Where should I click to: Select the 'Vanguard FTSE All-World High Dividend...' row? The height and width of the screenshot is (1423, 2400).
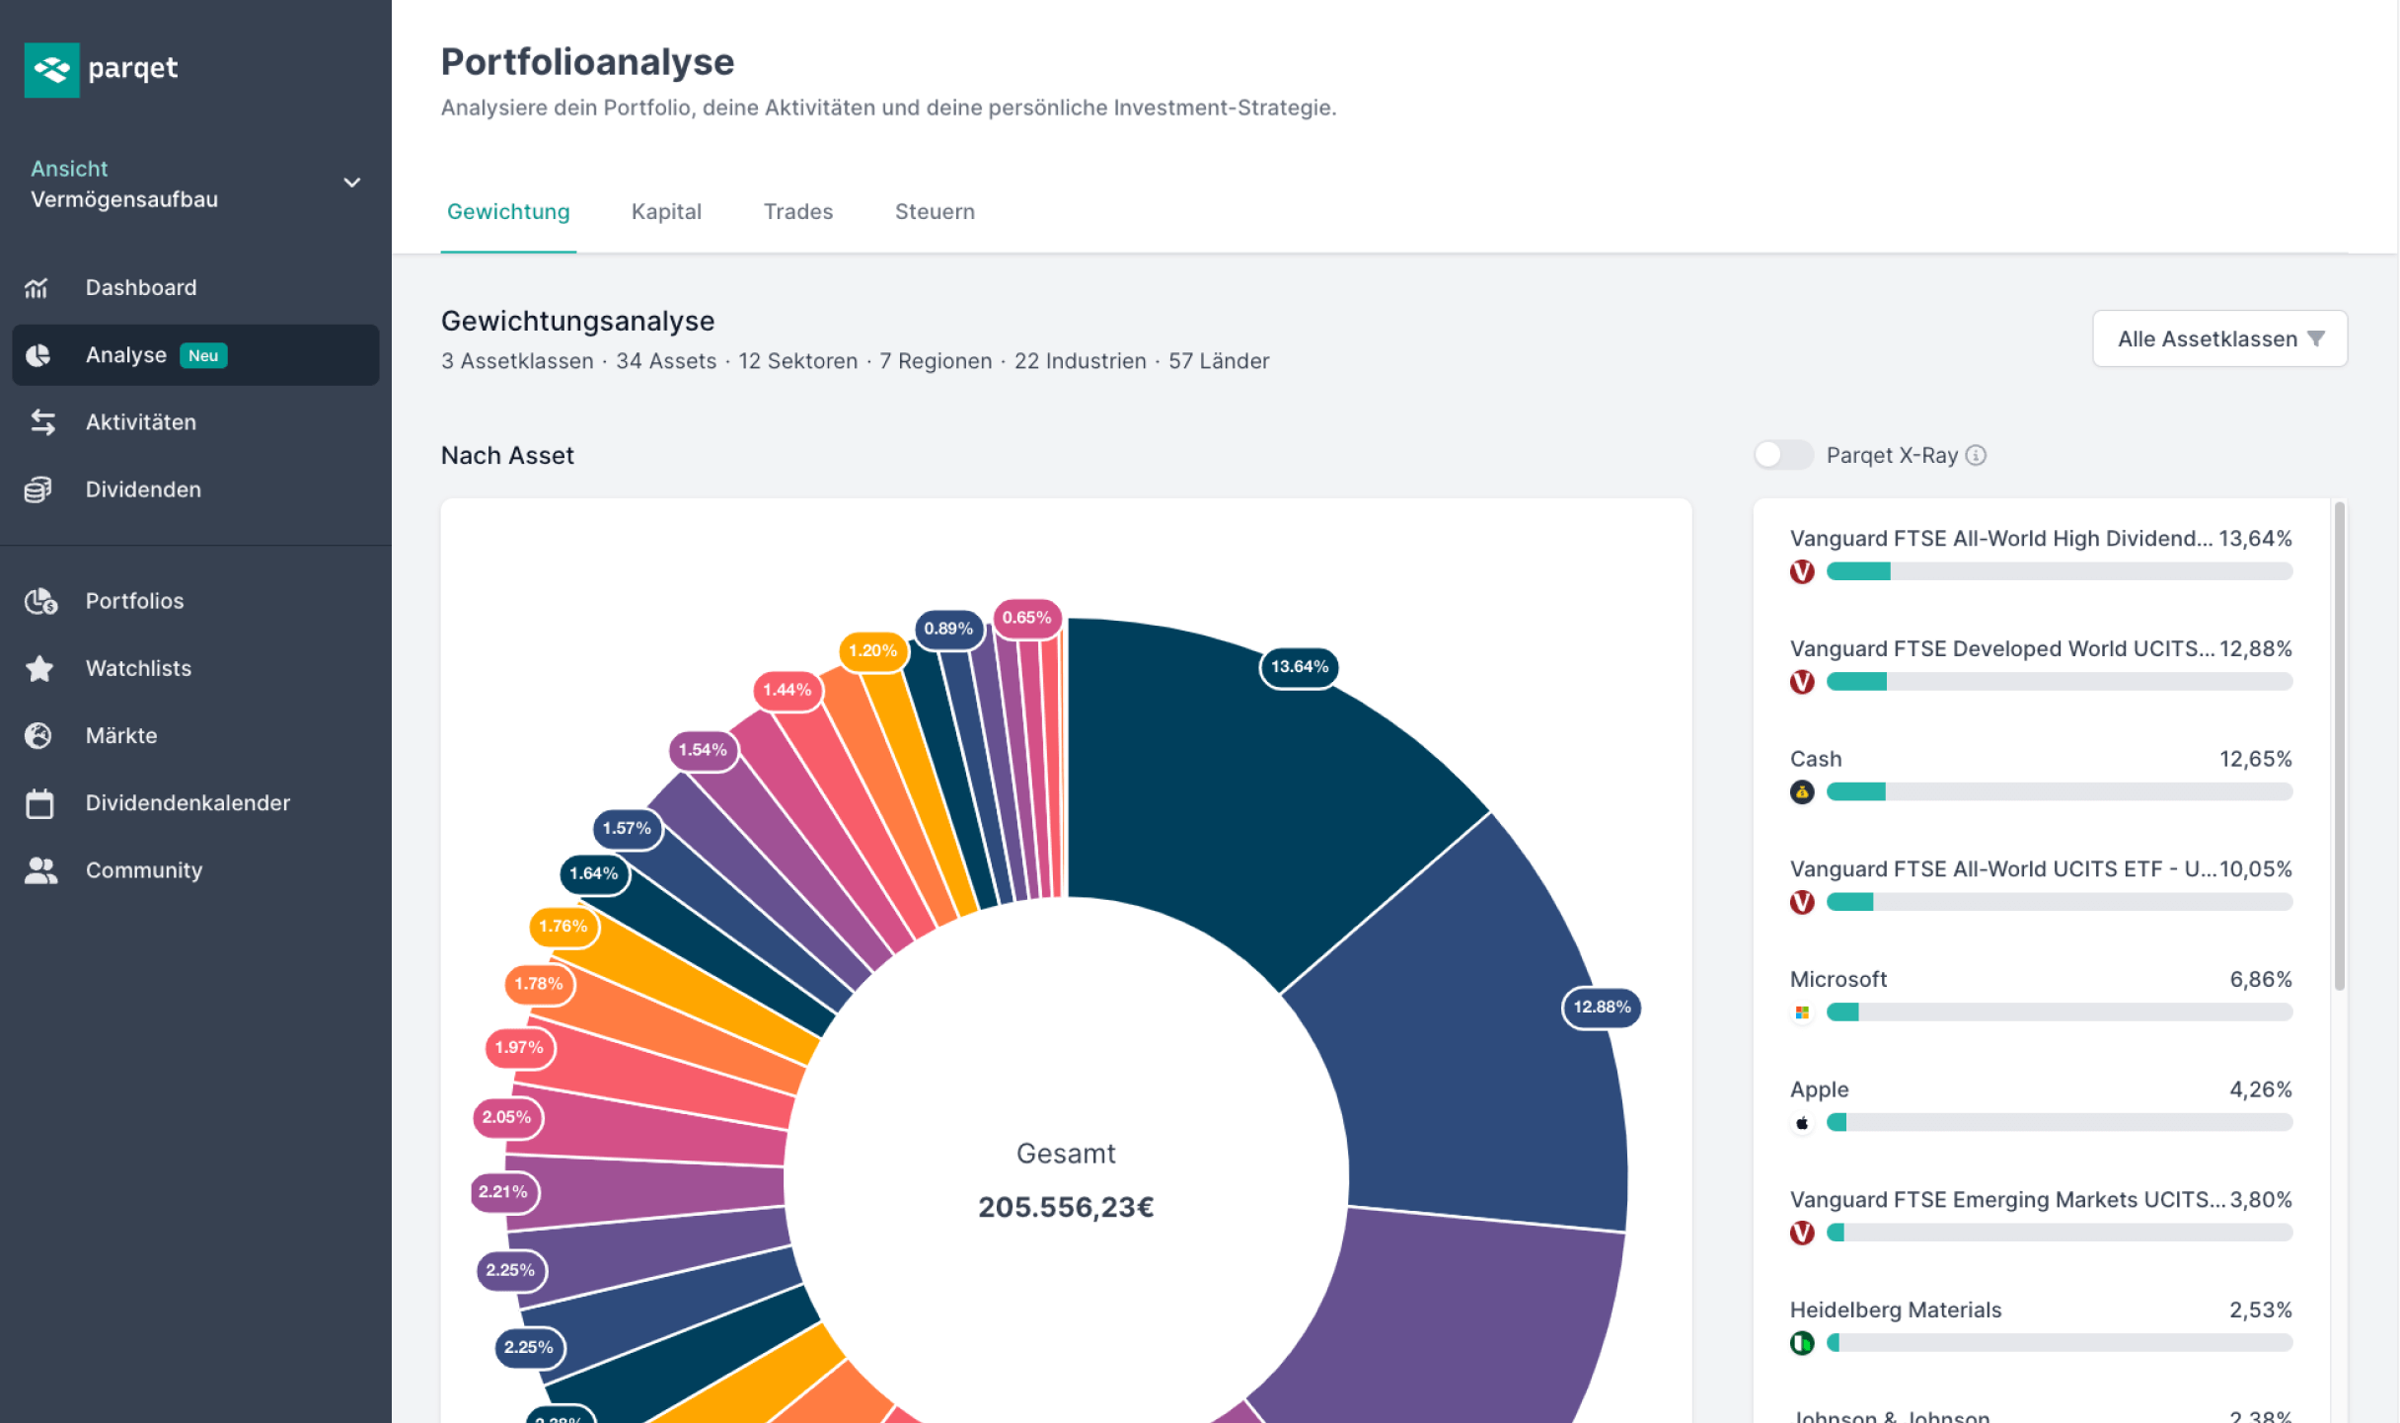tap(2041, 555)
